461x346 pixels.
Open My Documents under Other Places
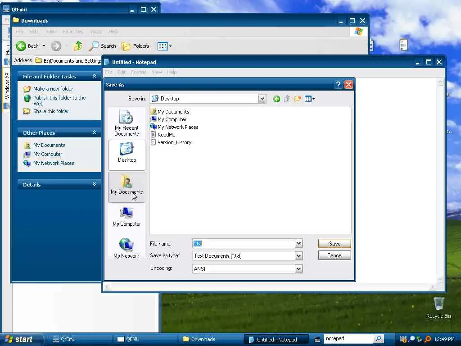pyautogui.click(x=49, y=145)
